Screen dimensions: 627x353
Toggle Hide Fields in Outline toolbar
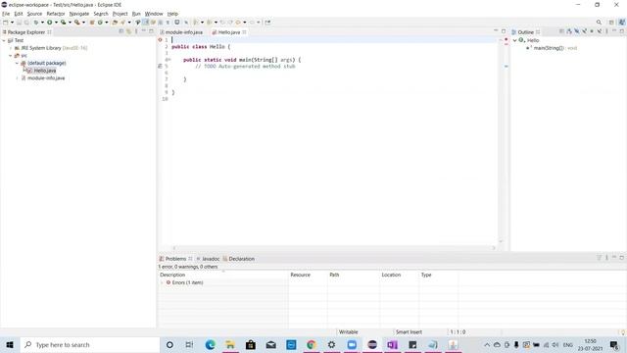click(x=577, y=31)
